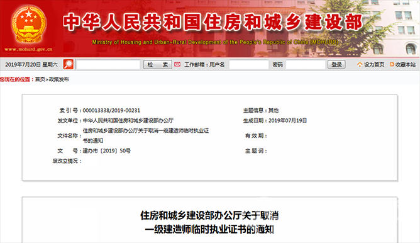Open 政策发布 breadcrumb link
420x243 pixels.
tap(58, 79)
